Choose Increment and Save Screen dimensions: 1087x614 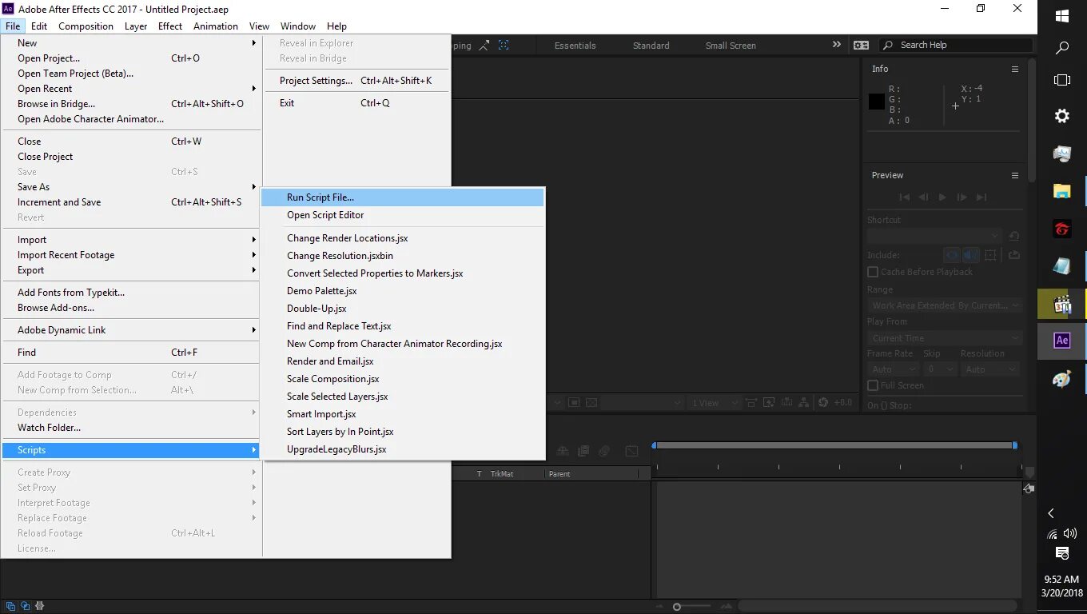point(131,202)
